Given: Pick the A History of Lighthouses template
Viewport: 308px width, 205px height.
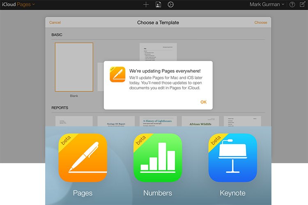Looking at the screenshot, I should [x=158, y=121].
